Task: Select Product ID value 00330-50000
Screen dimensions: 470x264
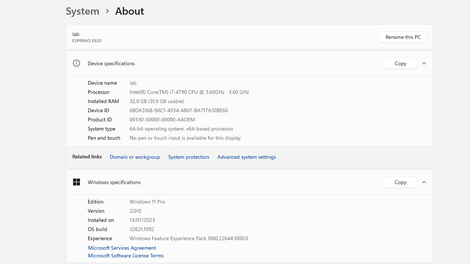Action: pos(162,120)
